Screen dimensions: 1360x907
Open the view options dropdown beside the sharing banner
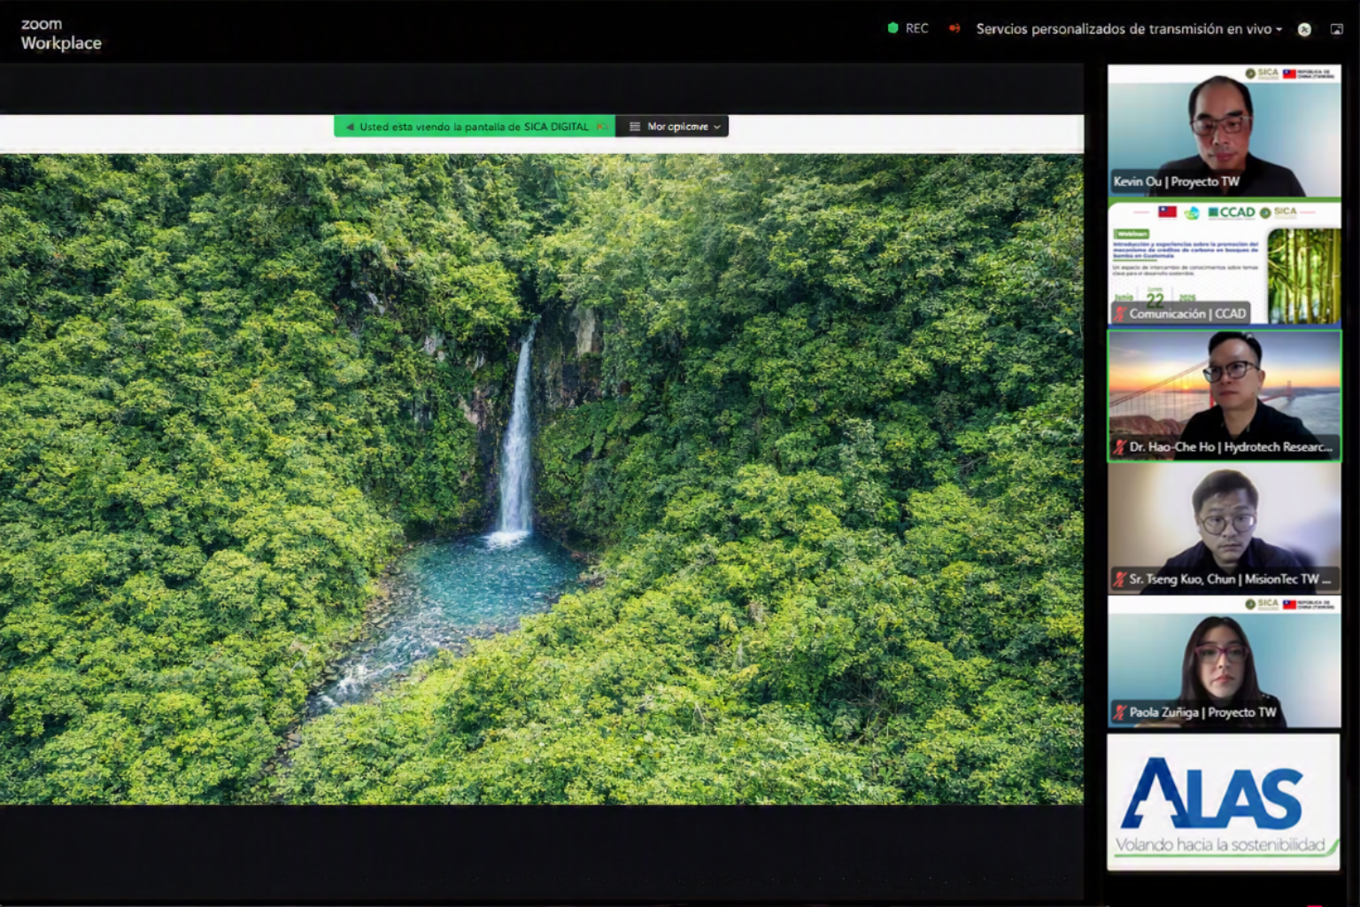tap(672, 127)
